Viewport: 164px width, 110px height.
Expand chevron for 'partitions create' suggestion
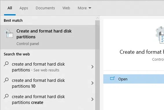[92, 99]
